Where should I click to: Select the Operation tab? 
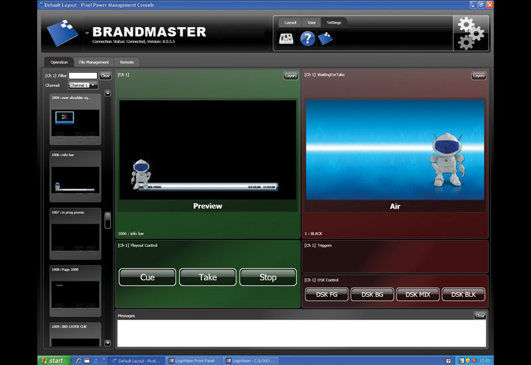59,62
